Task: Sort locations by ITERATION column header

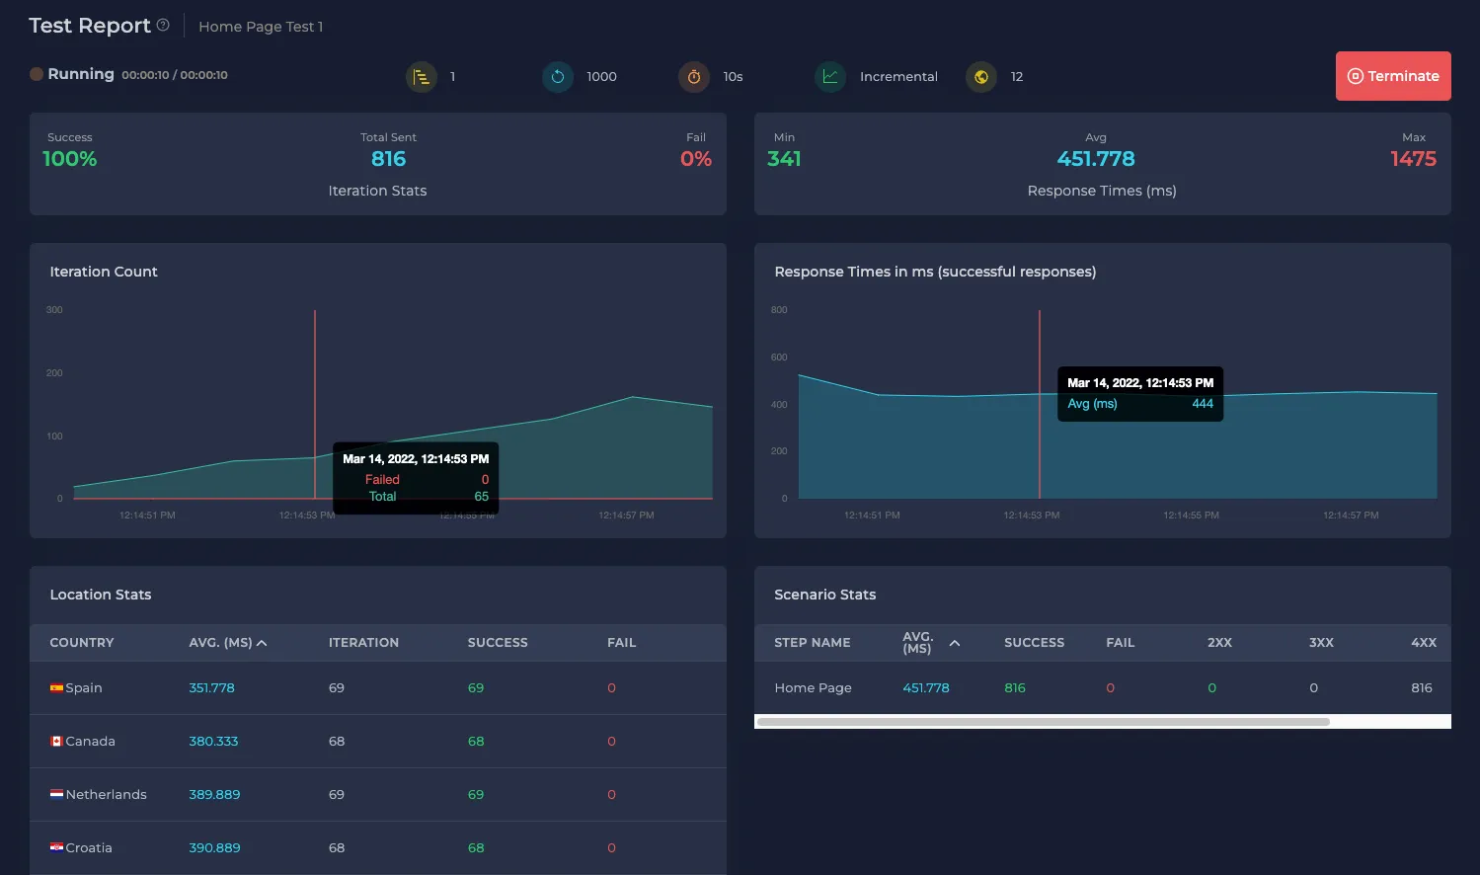Action: [x=363, y=642]
